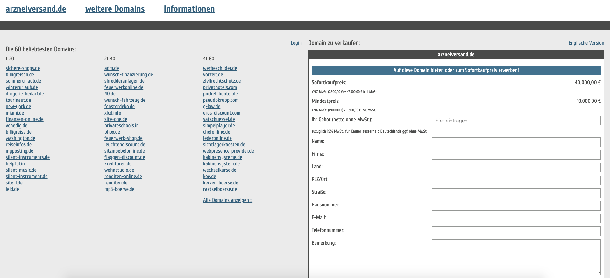Focus the Firma input field

point(516,155)
